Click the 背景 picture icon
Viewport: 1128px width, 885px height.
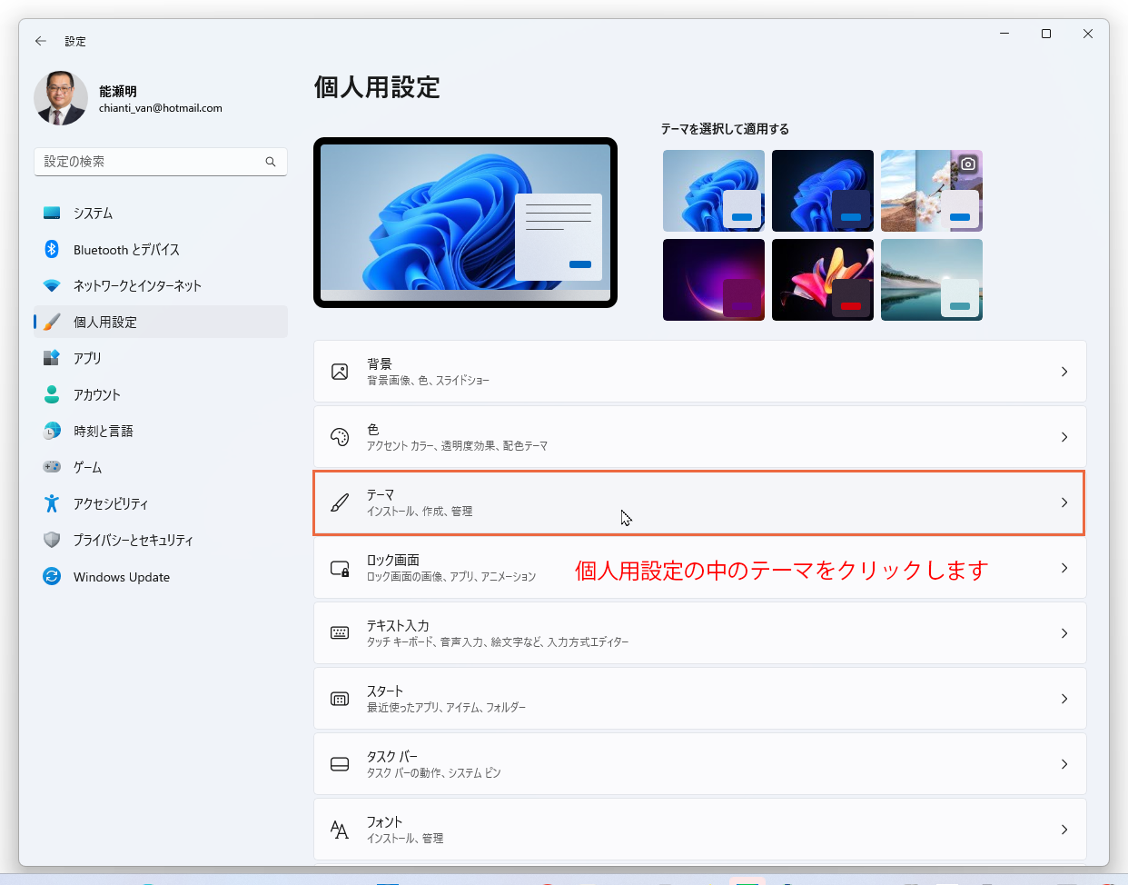click(340, 372)
